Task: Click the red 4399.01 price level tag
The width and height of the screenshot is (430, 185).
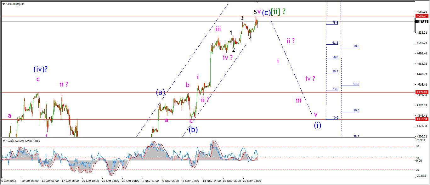Action: click(x=422, y=92)
